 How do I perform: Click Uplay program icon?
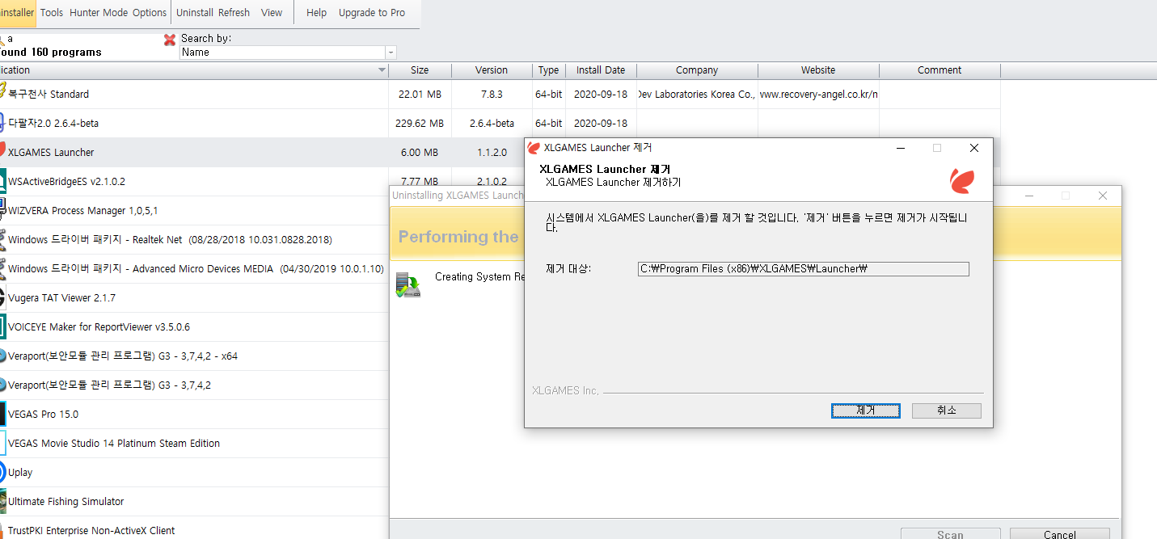click(x=2, y=473)
